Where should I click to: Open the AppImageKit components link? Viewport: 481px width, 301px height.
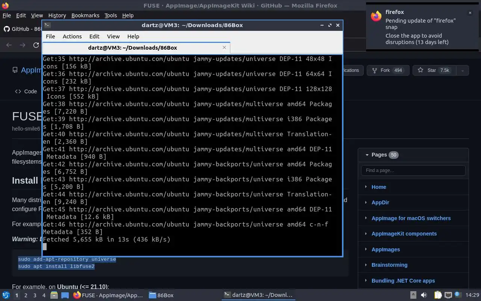pyautogui.click(x=404, y=234)
